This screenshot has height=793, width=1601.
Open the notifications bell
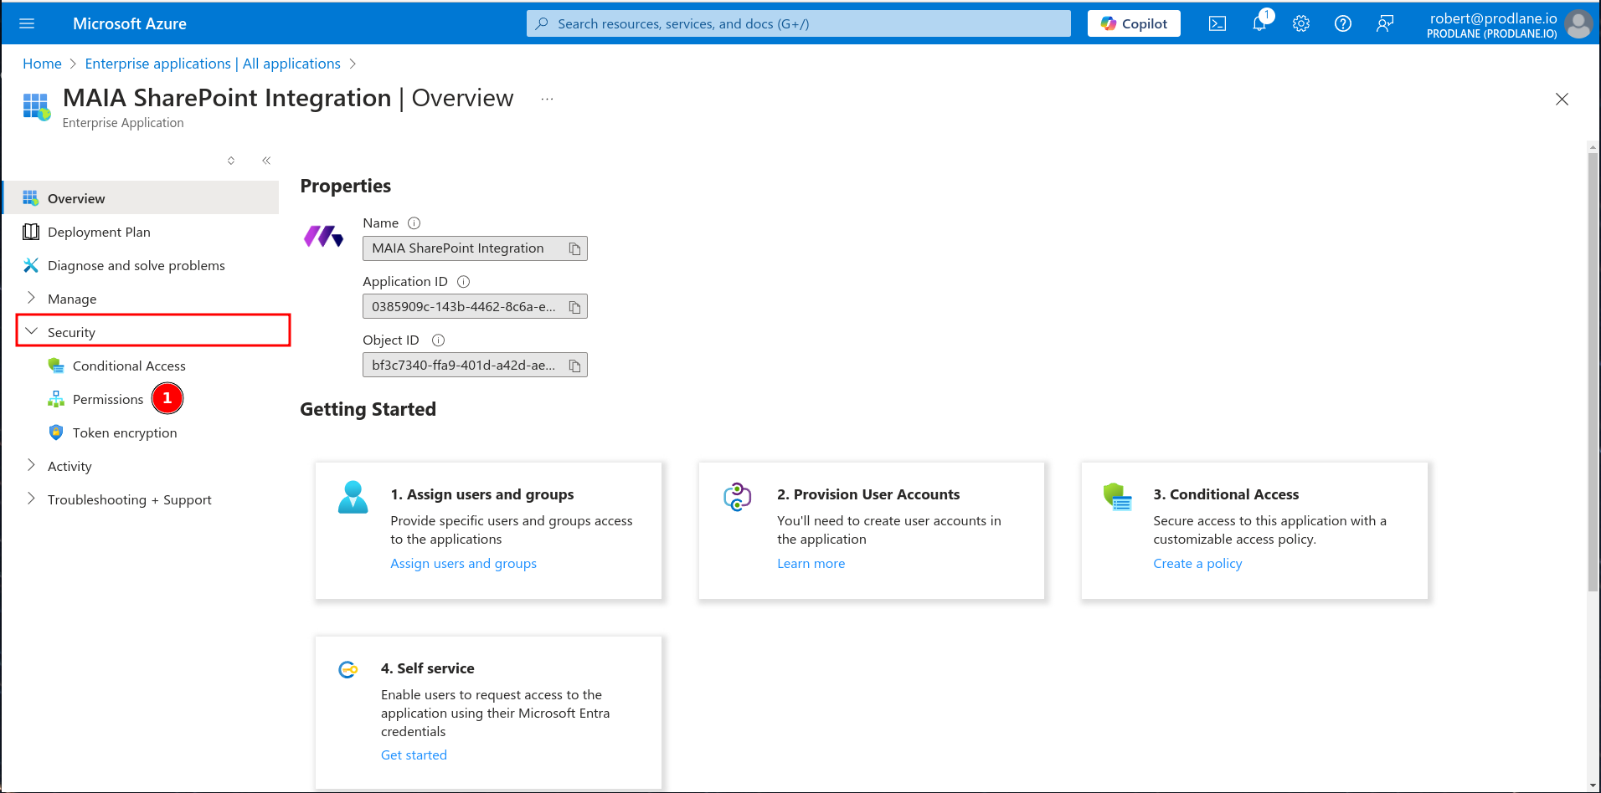pyautogui.click(x=1259, y=23)
